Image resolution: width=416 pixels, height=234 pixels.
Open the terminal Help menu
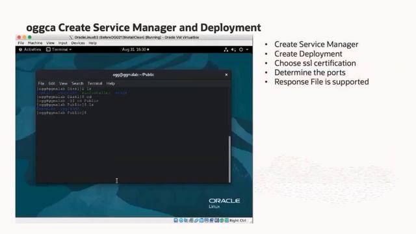[x=110, y=83]
